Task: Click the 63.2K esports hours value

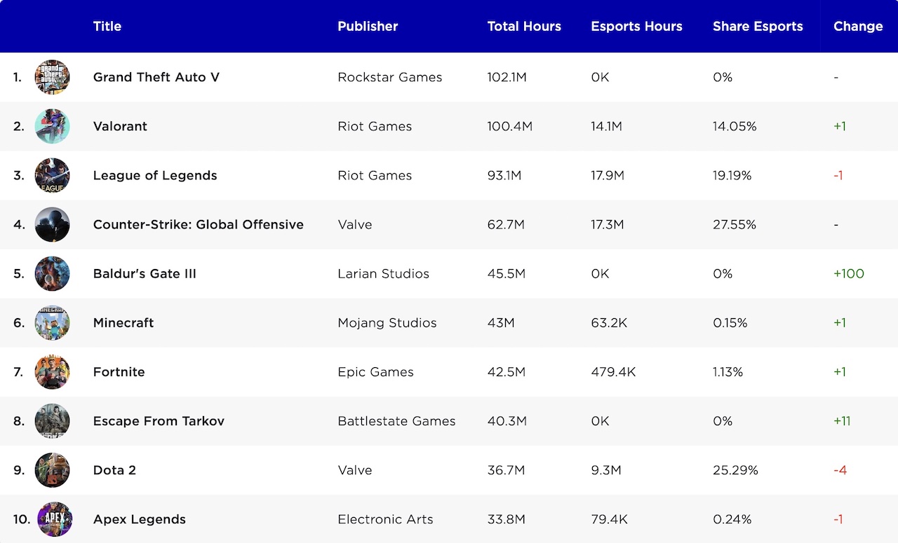Action: click(x=609, y=322)
